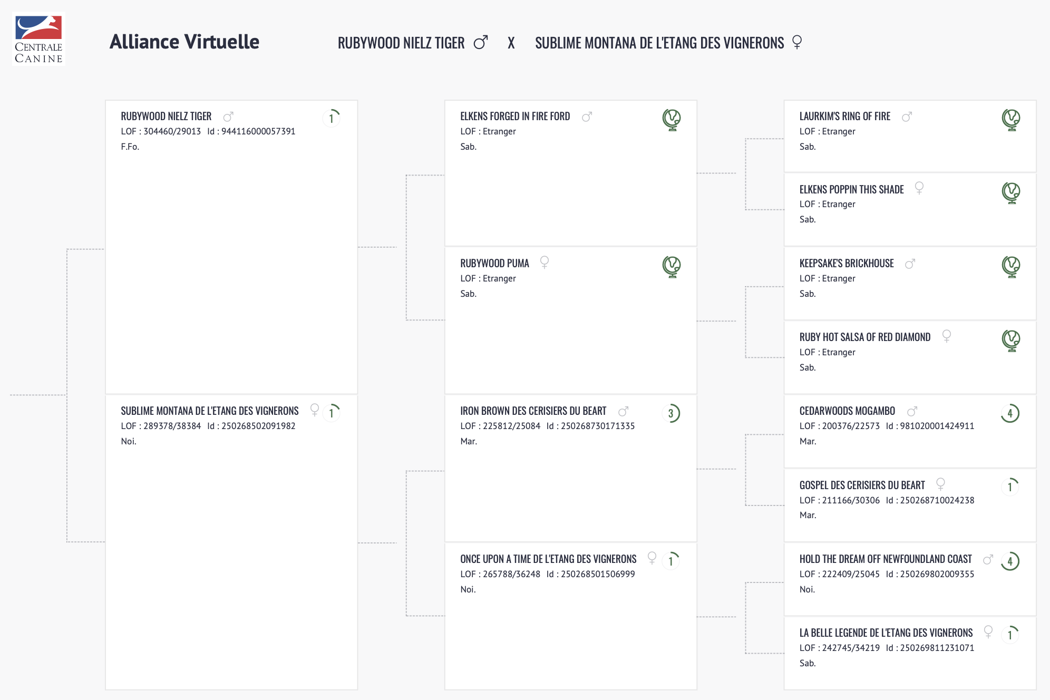The width and height of the screenshot is (1050, 700).
Task: Select Once Upon A Time De L'Etang dog name
Action: 548,559
